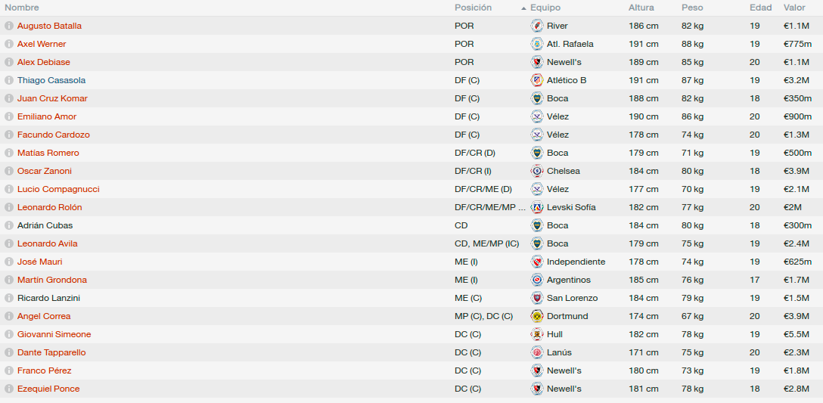Sort list by Nombre column header
The width and height of the screenshot is (823, 403).
click(x=21, y=8)
